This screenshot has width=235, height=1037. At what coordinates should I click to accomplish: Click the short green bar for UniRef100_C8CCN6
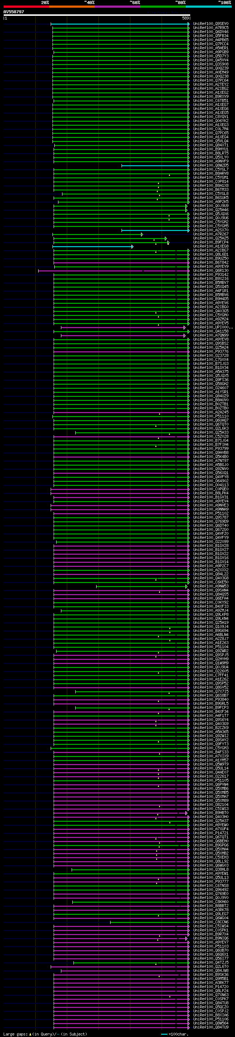point(150,922)
